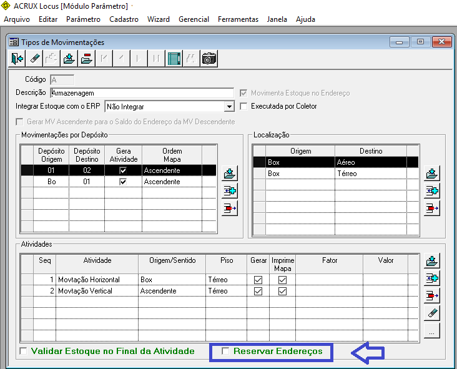Screen dimensions: 457x369
Task: Toggle Validar Estoque no Final da Atividade
Action: click(24, 352)
